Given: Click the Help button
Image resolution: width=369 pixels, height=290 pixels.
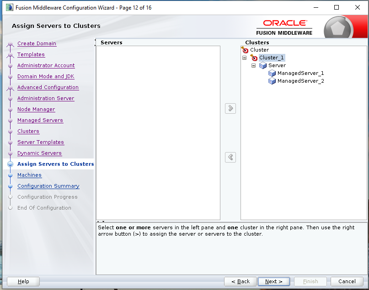Looking at the screenshot, I should pyautogui.click(x=23, y=281).
